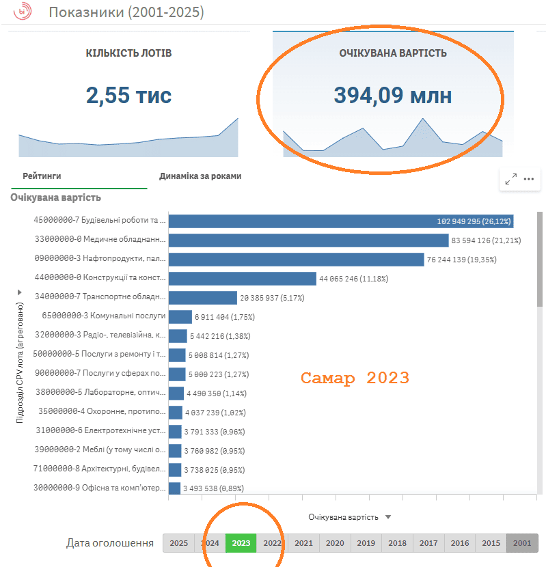The image size is (546, 567).
Task: Click the BI logo icon
Action: click(23, 12)
